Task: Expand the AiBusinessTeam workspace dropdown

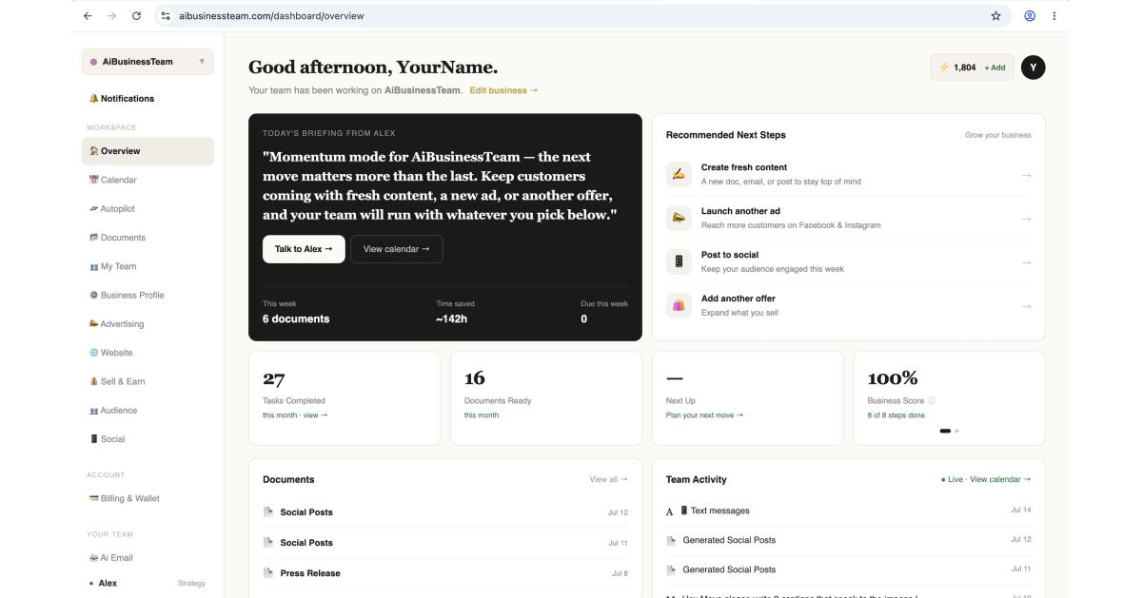Action: [x=148, y=62]
